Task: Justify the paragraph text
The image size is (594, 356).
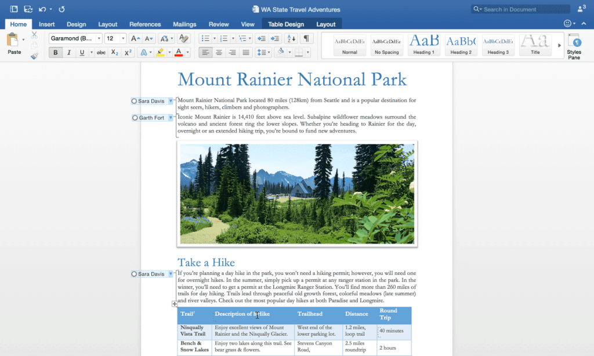Action: [247, 52]
